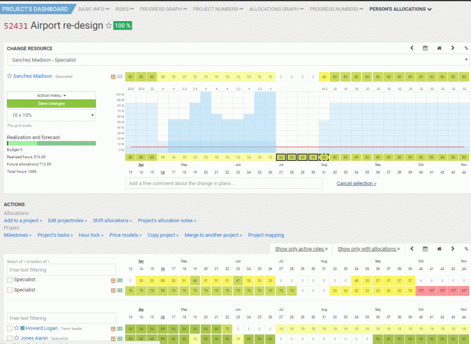Viewport: 471px width, 344px height.
Task: Click green grid icon for first Specialist role
Action: tap(120, 280)
